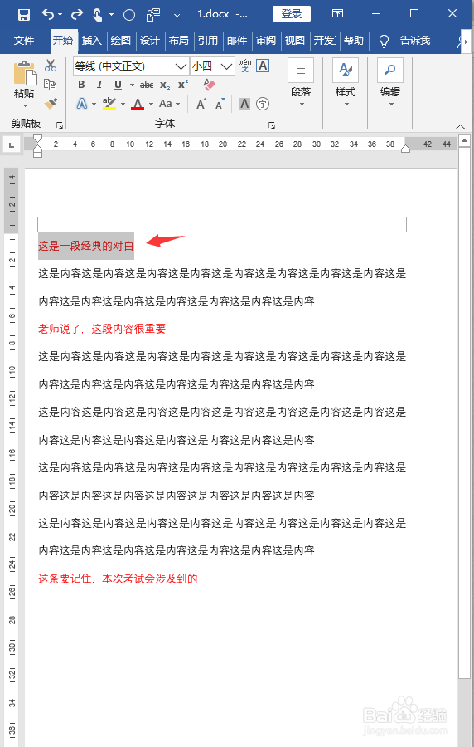The width and height of the screenshot is (474, 747).
Task: Toggle italic formatting
Action: pos(99,85)
